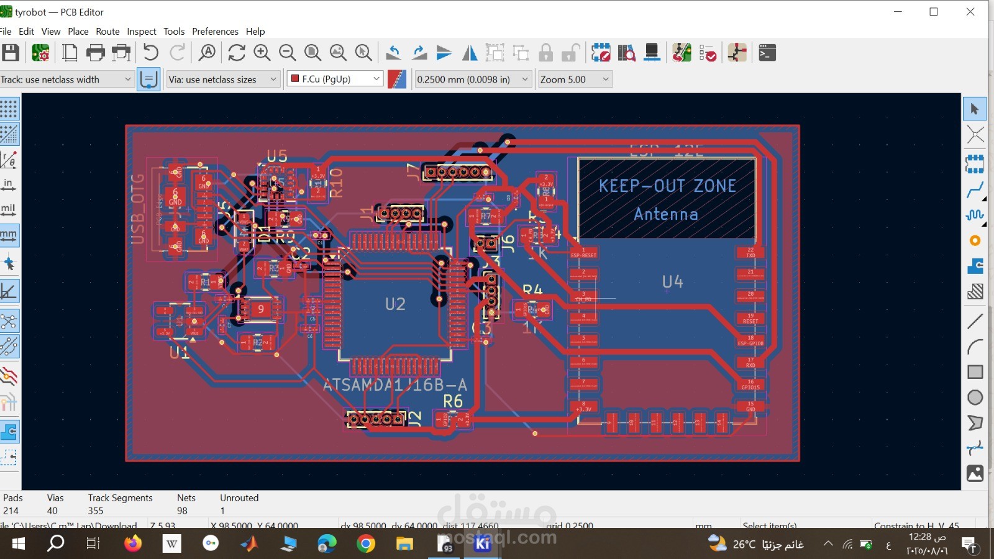Open the KiCad app in taskbar
994x559 pixels.
483,544
